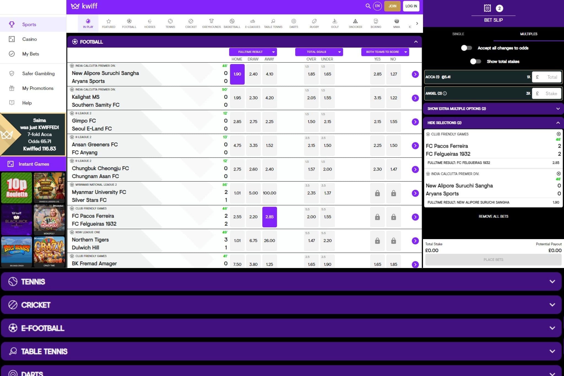Select Boxing category icon
The height and width of the screenshot is (376, 564).
click(376, 23)
